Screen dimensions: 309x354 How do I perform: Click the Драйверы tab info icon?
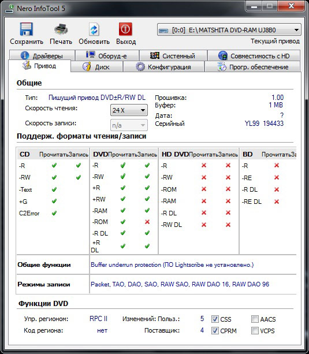pos(25,55)
